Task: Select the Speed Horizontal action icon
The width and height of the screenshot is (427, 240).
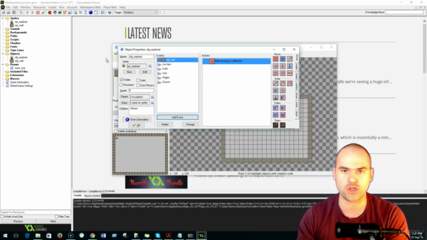Action: click(x=276, y=66)
